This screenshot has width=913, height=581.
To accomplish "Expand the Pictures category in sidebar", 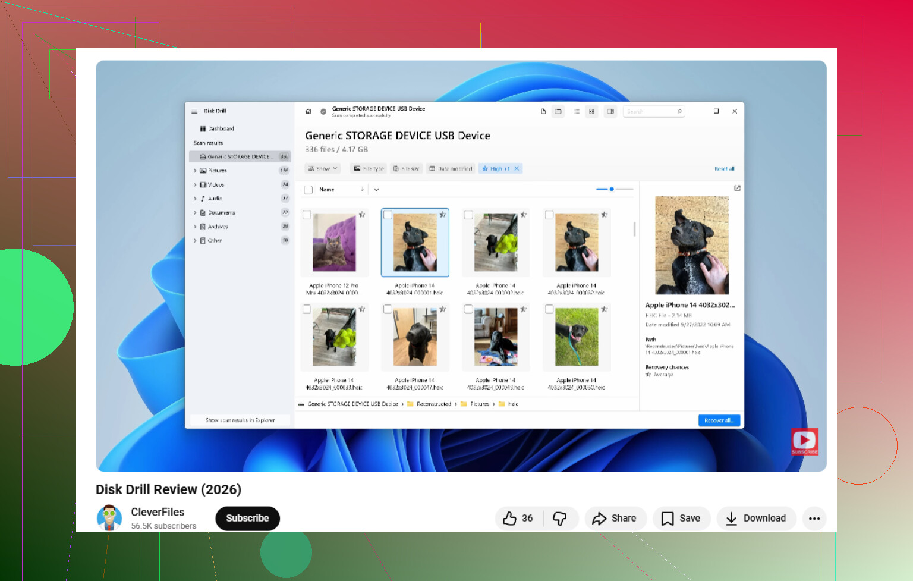I will coord(195,171).
